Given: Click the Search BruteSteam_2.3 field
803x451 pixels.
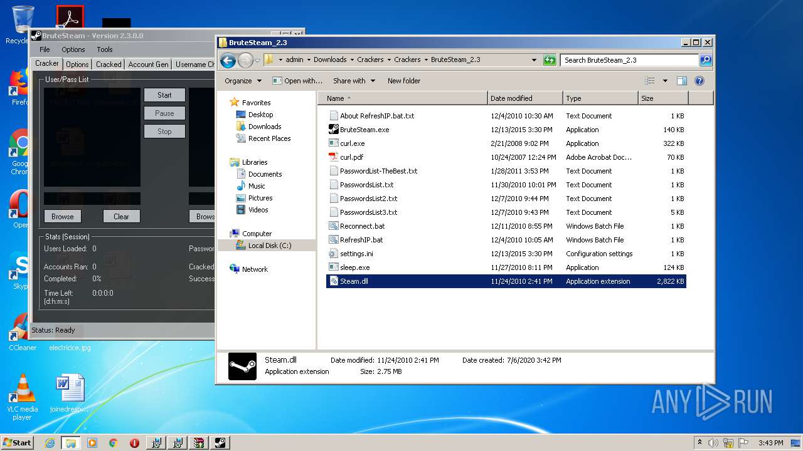Looking at the screenshot, I should point(629,60).
